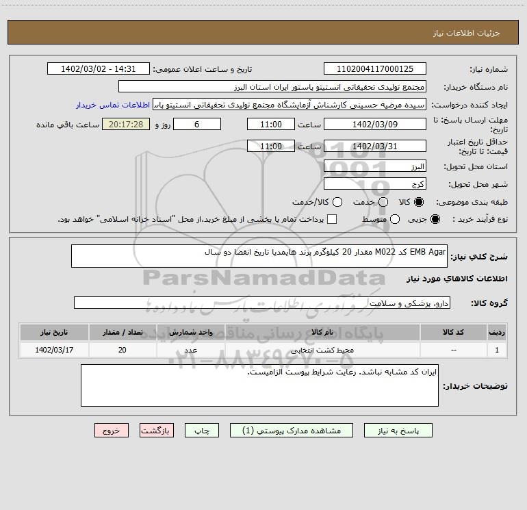
Task: Click the price validity time 11:00 field
Action: pos(271,146)
